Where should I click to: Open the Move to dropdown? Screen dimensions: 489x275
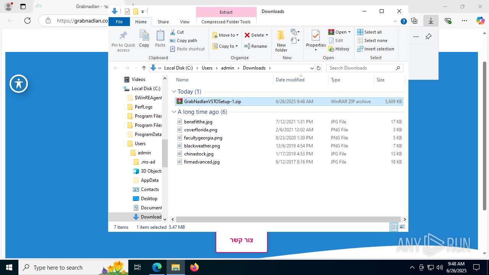click(225, 35)
